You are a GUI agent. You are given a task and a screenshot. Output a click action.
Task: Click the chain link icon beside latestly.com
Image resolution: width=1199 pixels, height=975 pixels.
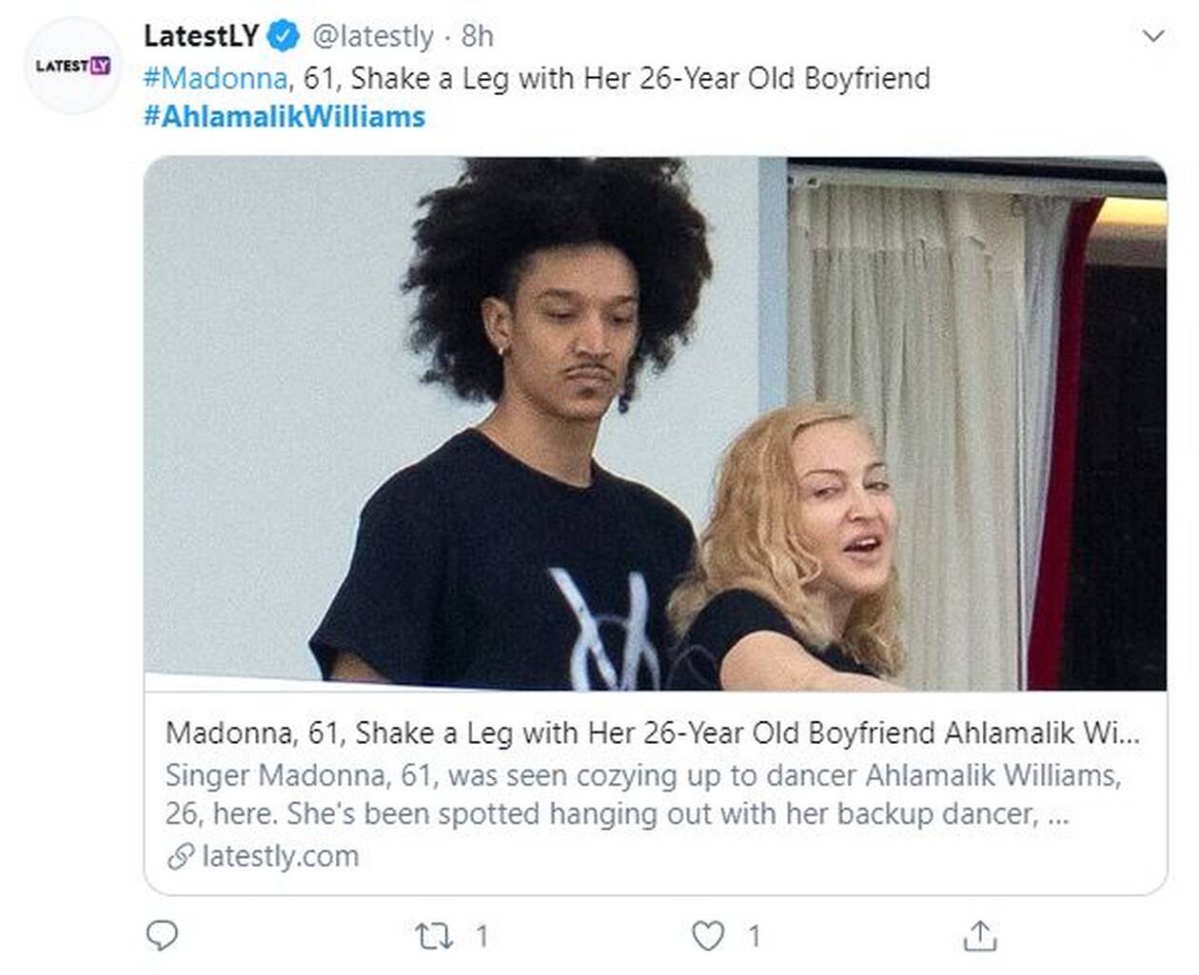coord(181,856)
